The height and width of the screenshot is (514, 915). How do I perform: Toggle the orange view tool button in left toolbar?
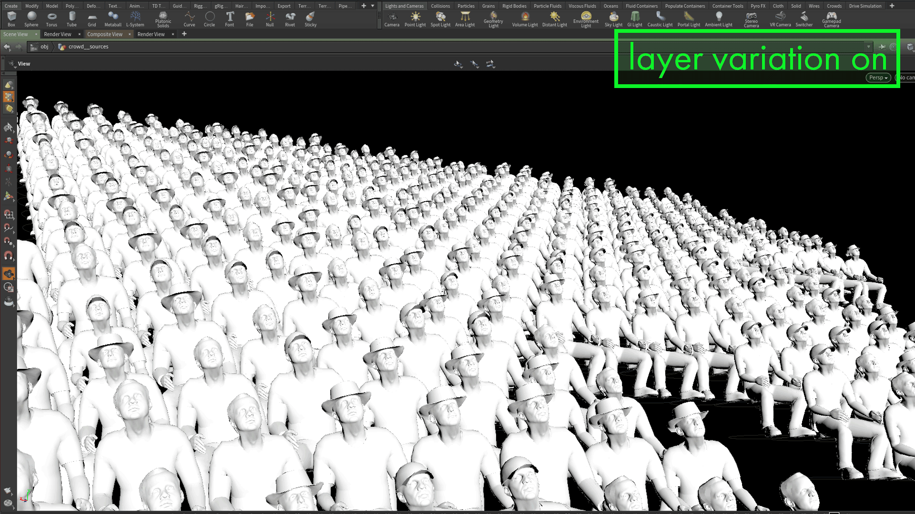[x=9, y=274]
